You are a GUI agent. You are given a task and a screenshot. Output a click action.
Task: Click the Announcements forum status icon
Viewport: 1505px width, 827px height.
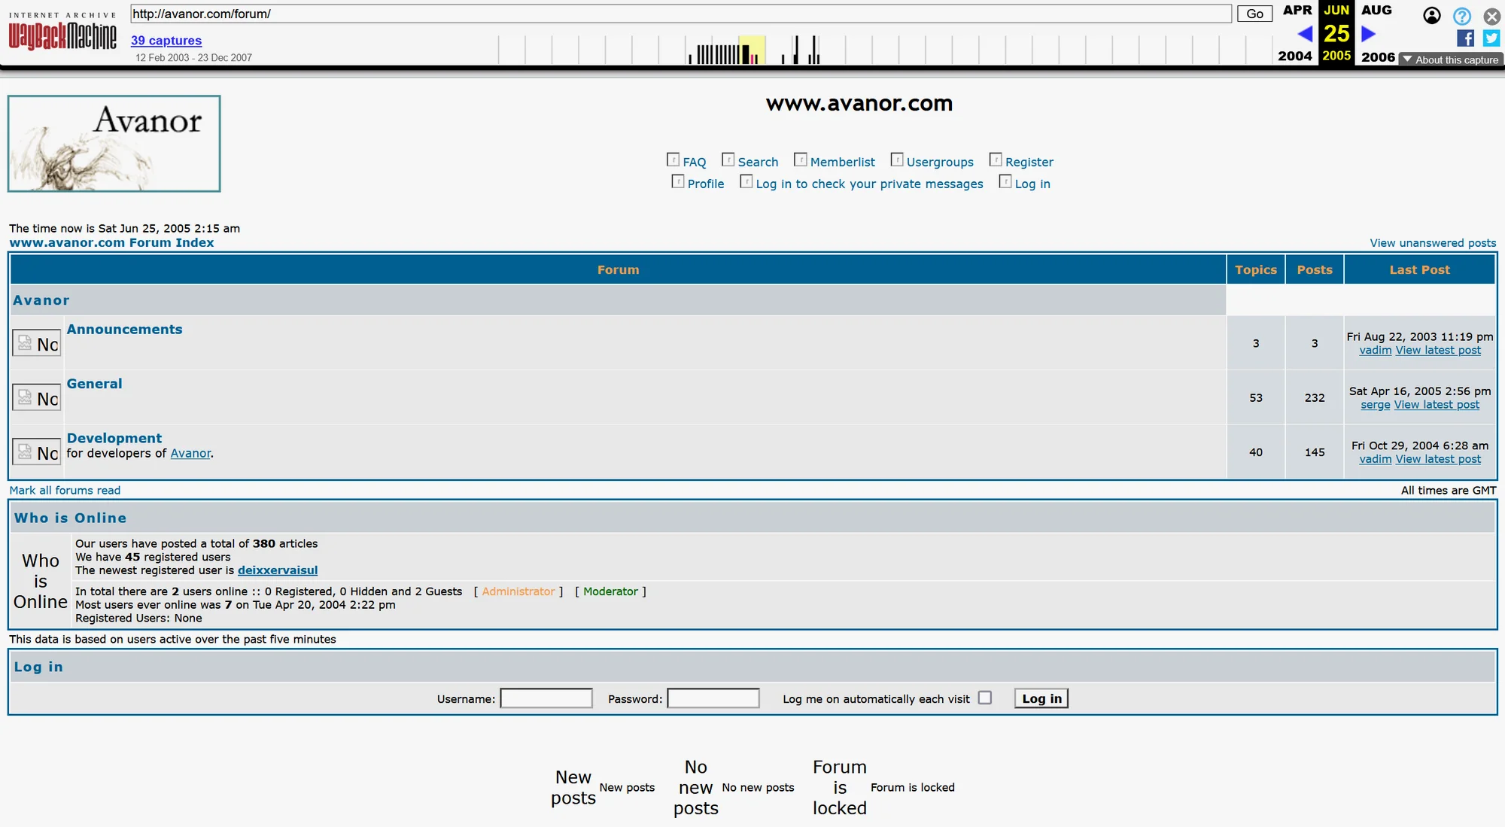click(36, 343)
